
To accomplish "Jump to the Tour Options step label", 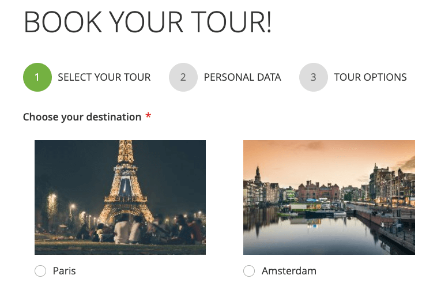I will point(370,77).
